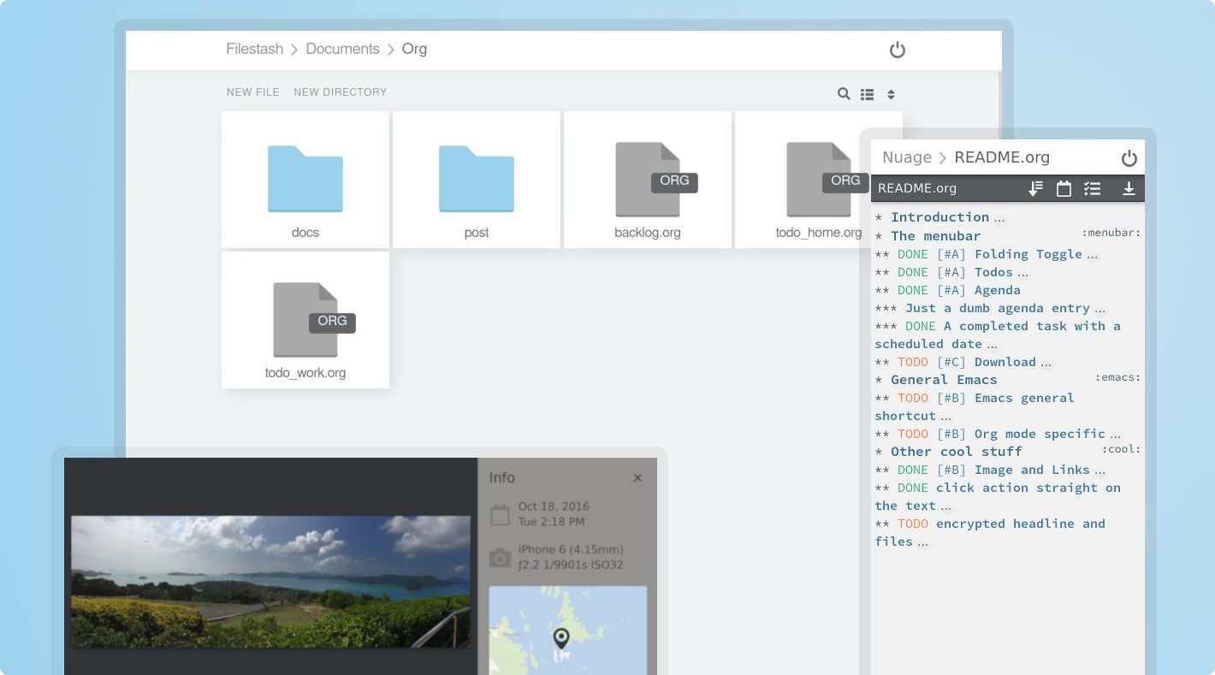Click DONE on the Agenda entry
The width and height of the screenshot is (1215, 675).
coord(912,290)
